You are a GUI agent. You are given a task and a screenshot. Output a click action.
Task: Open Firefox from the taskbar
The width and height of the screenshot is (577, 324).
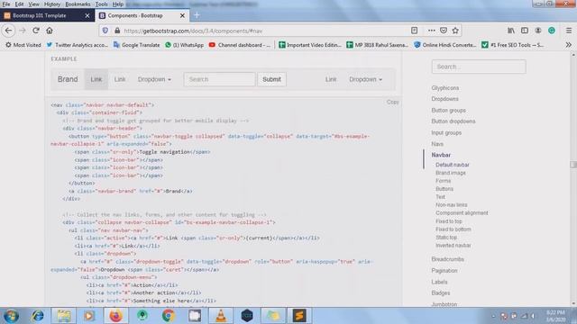115,316
